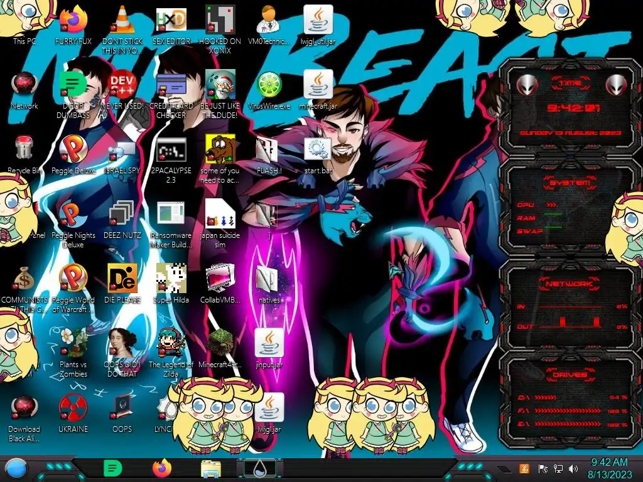Select the BE JUST LIKE THE DUDE! icon
Screen dimensions: 643x482
(x=220, y=94)
